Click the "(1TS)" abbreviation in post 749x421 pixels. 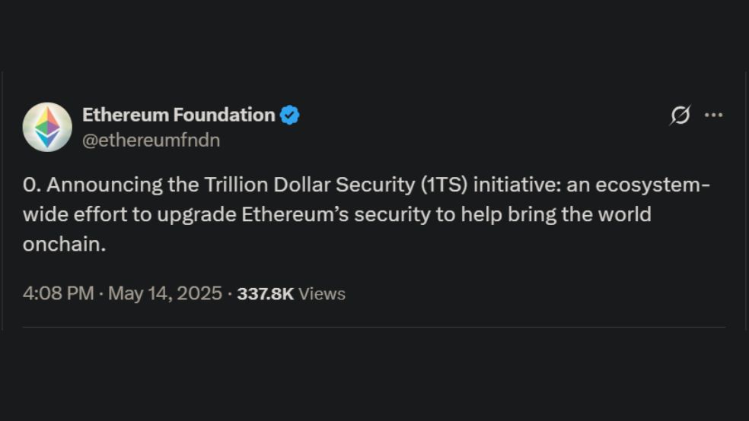[x=445, y=185]
